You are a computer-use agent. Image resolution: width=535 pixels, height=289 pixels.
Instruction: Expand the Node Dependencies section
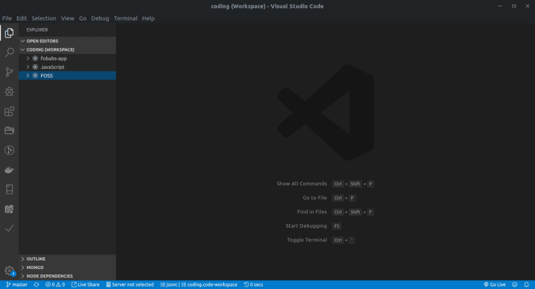pos(67,276)
